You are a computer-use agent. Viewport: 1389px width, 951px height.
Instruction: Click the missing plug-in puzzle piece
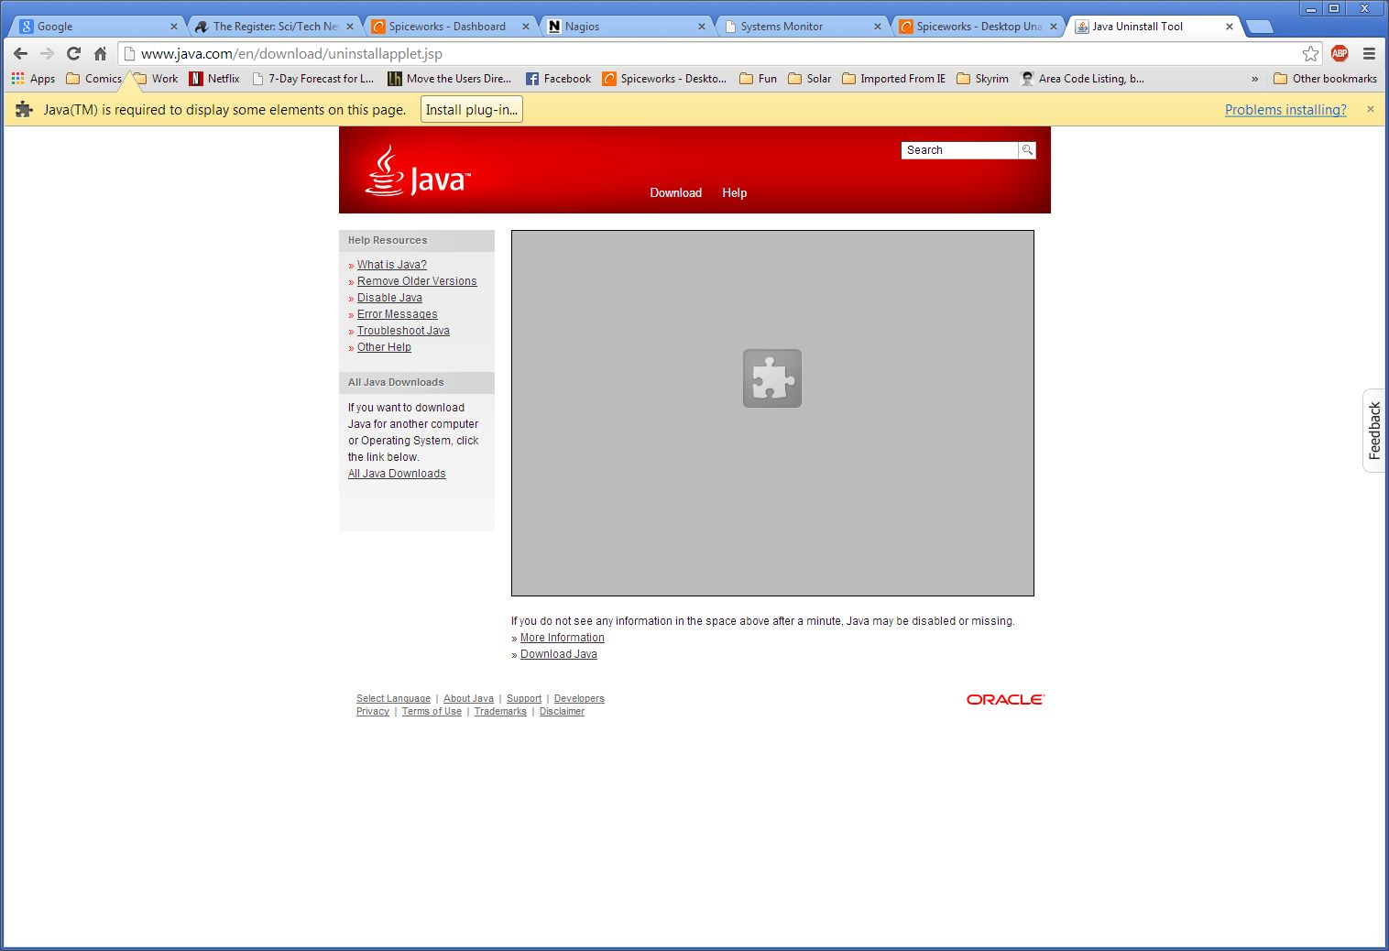(x=771, y=378)
